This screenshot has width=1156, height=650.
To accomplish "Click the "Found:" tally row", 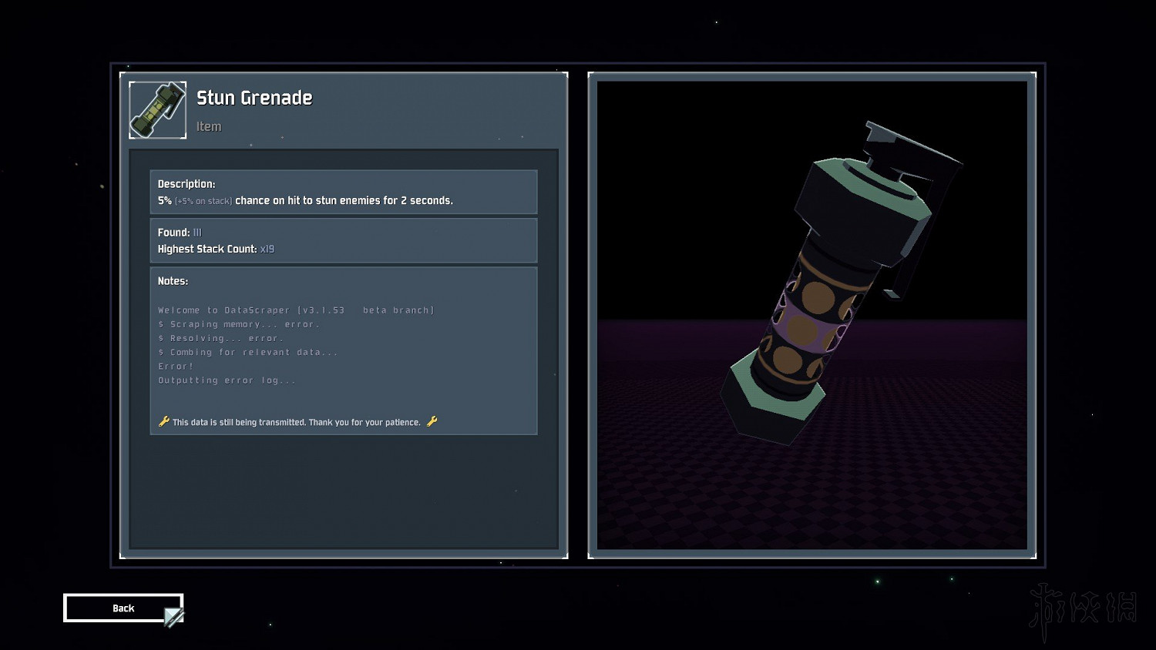I will 180,233.
